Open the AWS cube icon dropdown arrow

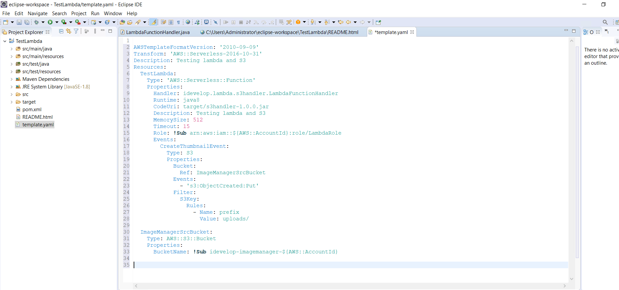pos(304,22)
